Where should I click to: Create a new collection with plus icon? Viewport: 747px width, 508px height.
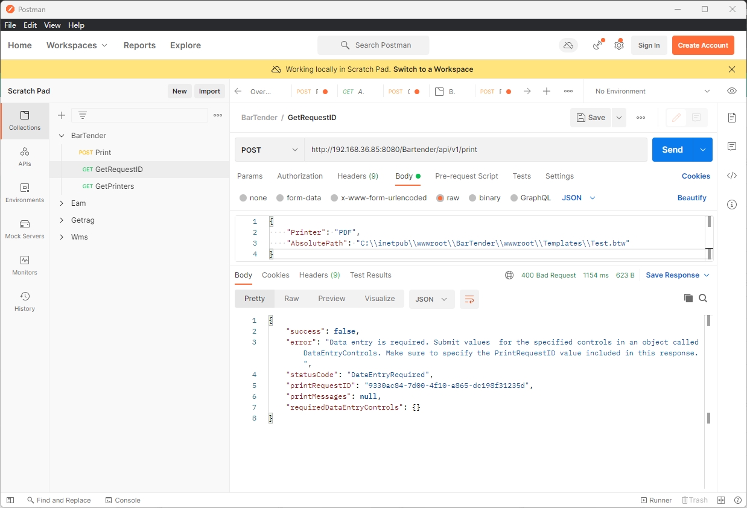tap(61, 115)
